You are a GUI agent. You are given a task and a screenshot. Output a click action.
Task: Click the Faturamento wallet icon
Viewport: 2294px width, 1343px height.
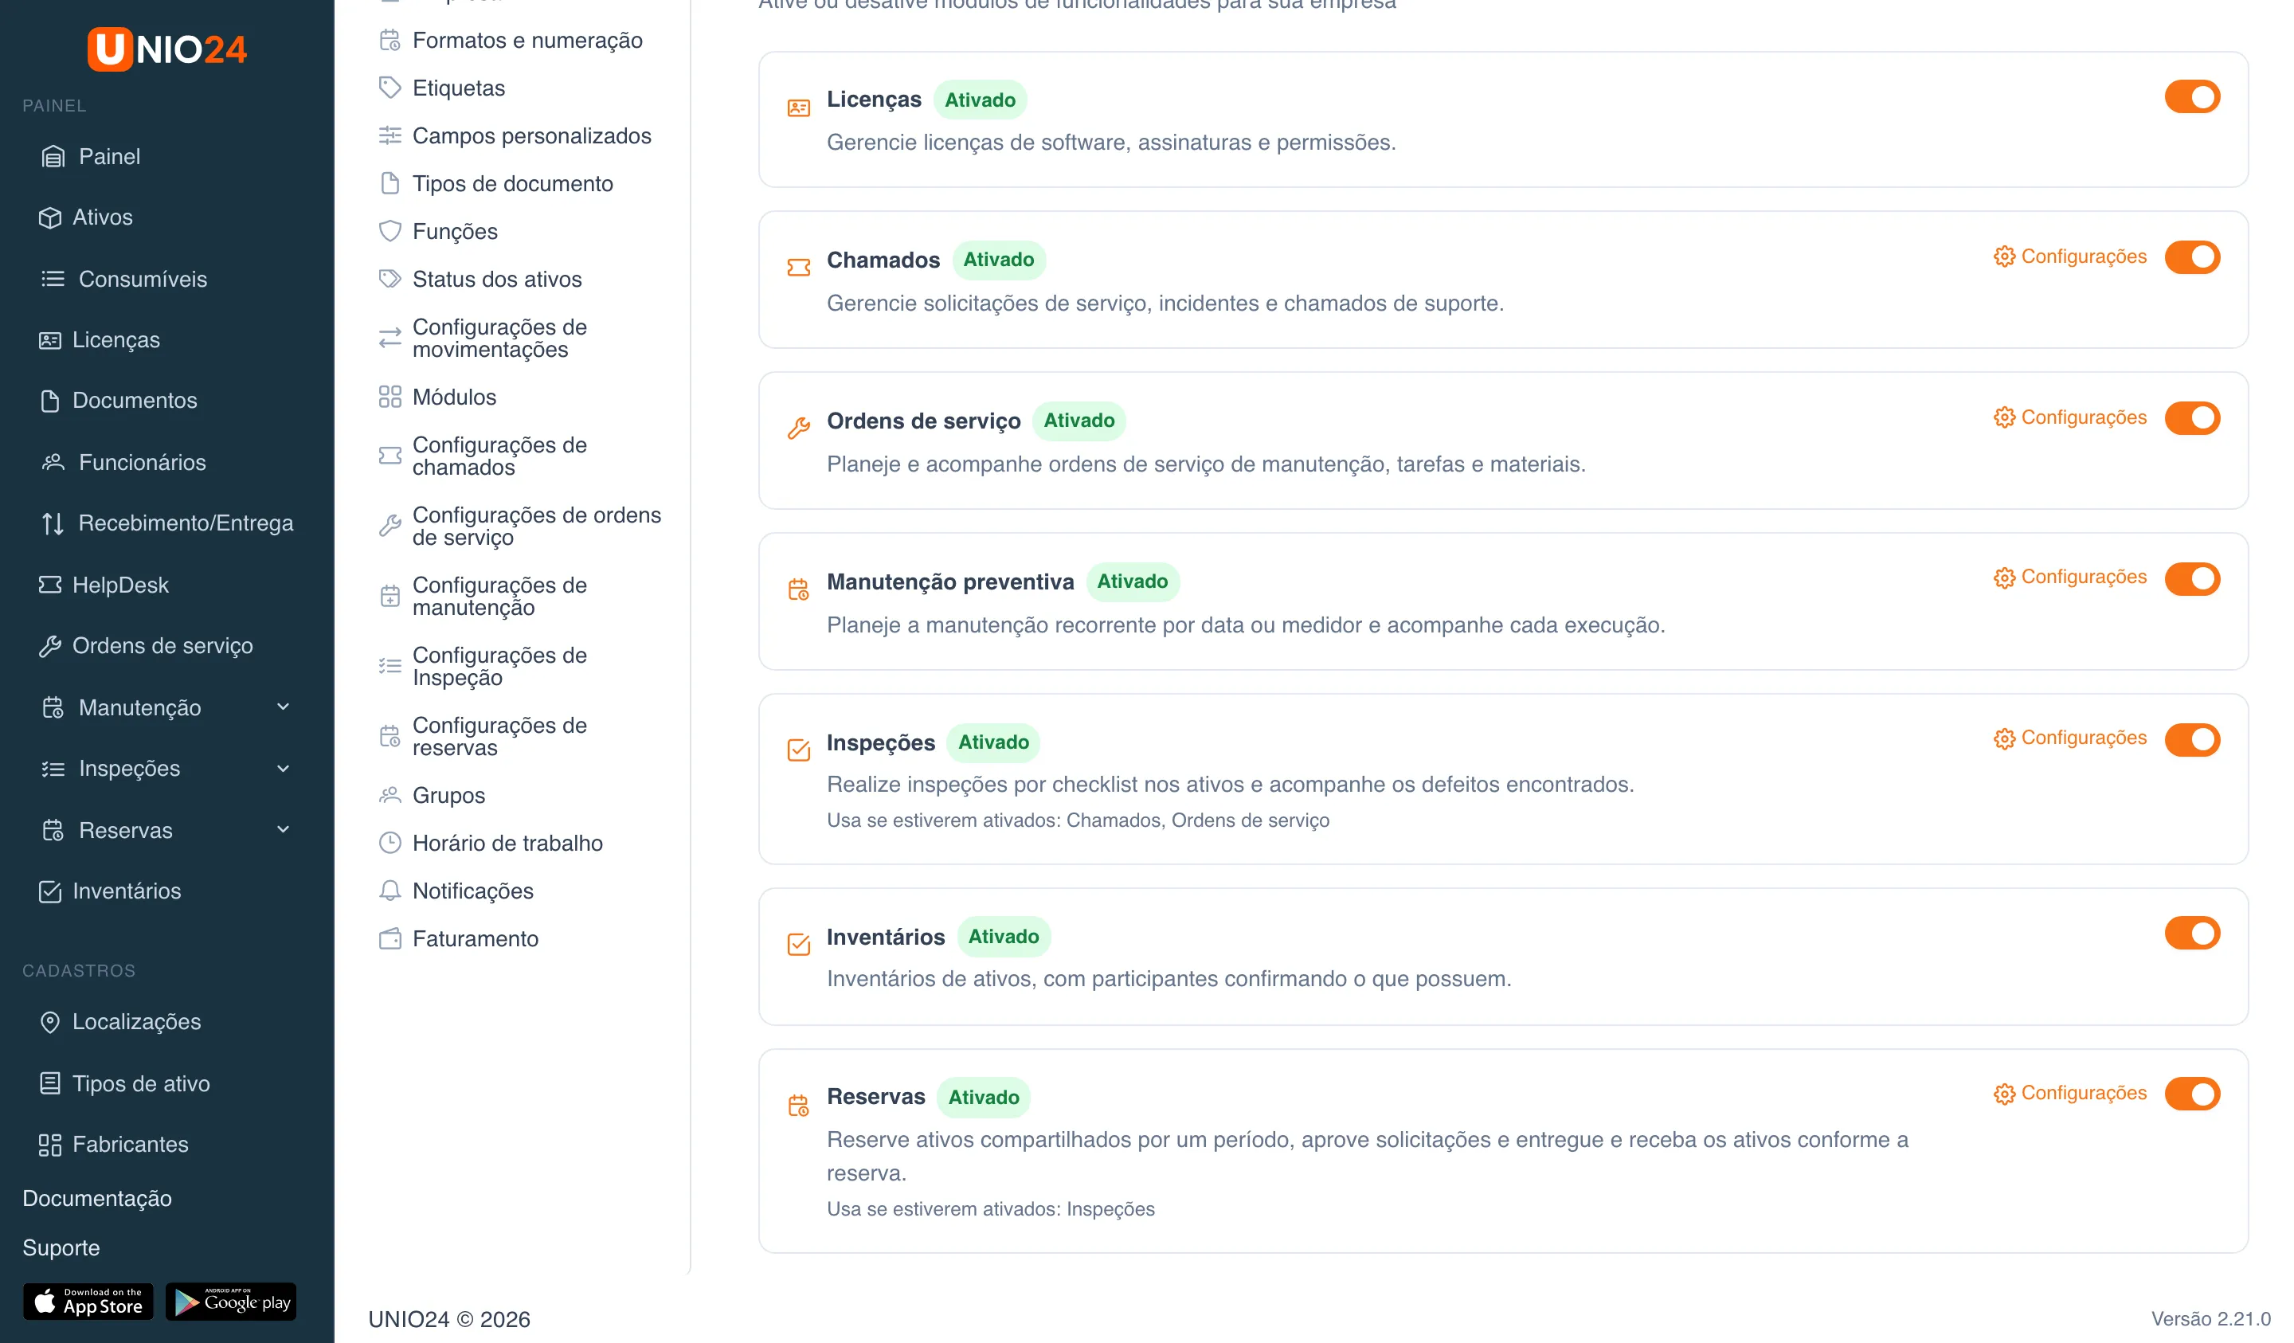(x=390, y=938)
